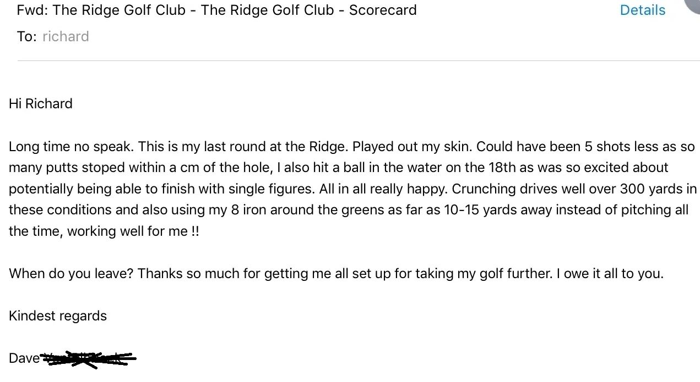This screenshot has height=382, width=700.
Task: Click the "Kindest regards" sign-off
Action: [x=58, y=316]
